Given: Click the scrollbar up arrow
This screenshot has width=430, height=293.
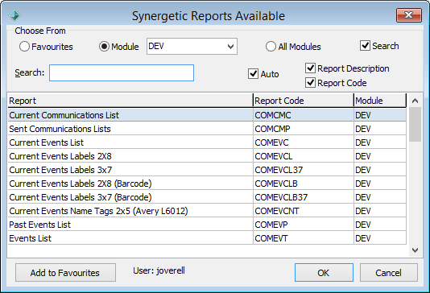Looking at the screenshot, I should point(415,101).
